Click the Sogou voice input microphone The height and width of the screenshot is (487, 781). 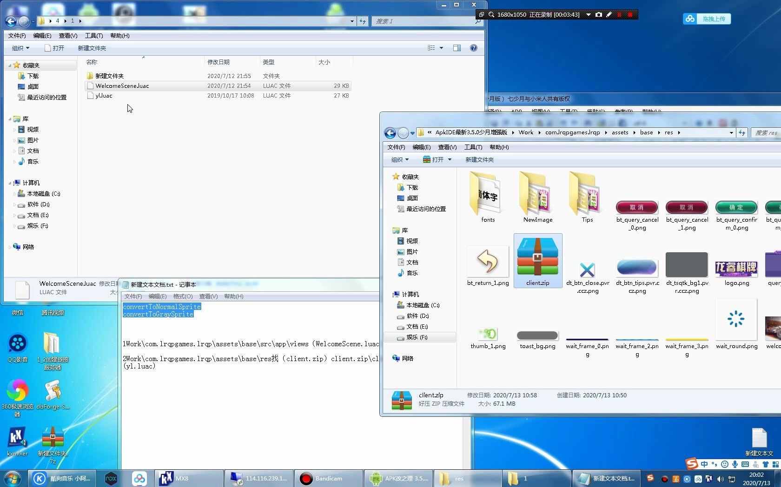pos(735,464)
